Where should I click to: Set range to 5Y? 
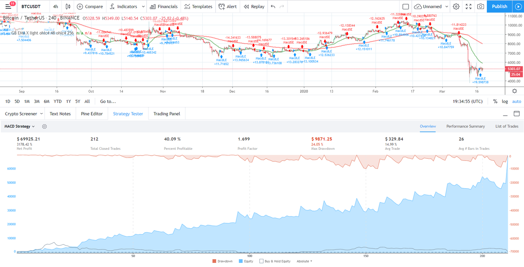78,101
